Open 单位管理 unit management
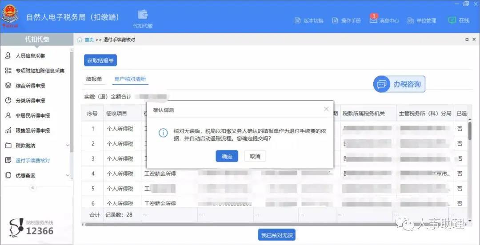This screenshot has height=245, width=480. [x=422, y=20]
